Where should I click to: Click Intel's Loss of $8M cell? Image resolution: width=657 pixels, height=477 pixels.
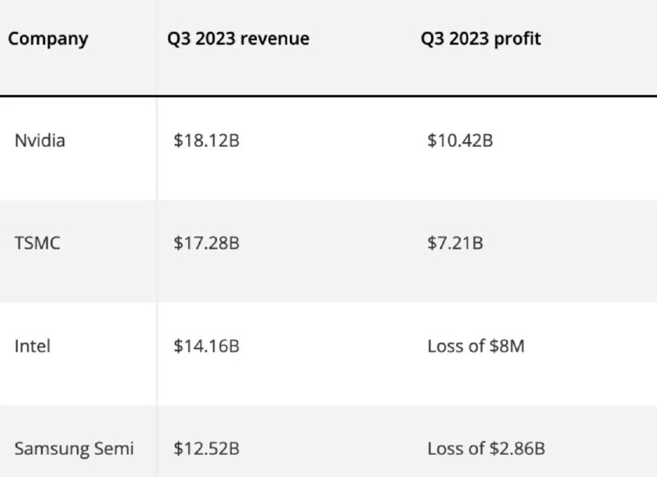pos(476,346)
